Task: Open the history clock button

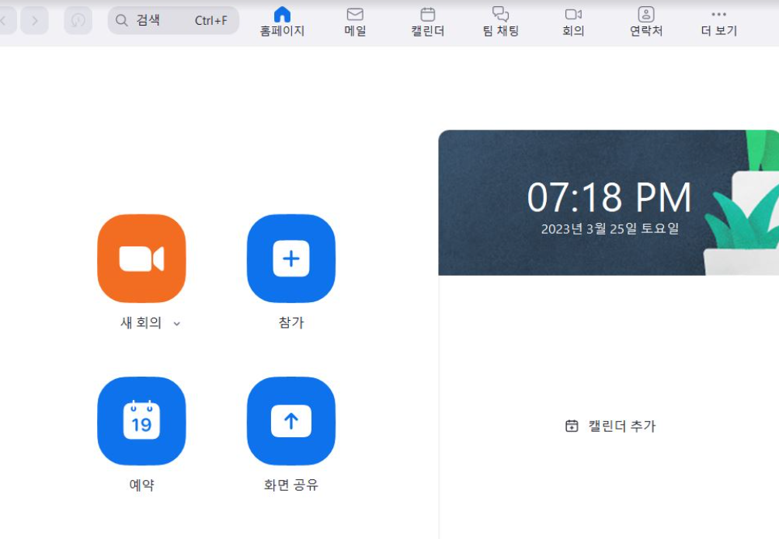Action: coord(78,20)
